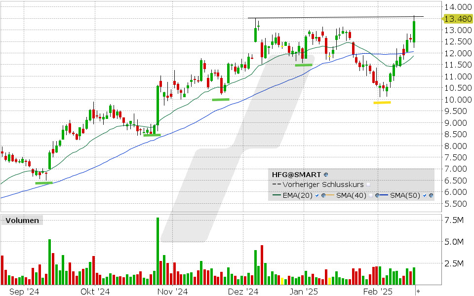
Task: Uncheck the EMA(20) checkbox
Action: pos(317,195)
